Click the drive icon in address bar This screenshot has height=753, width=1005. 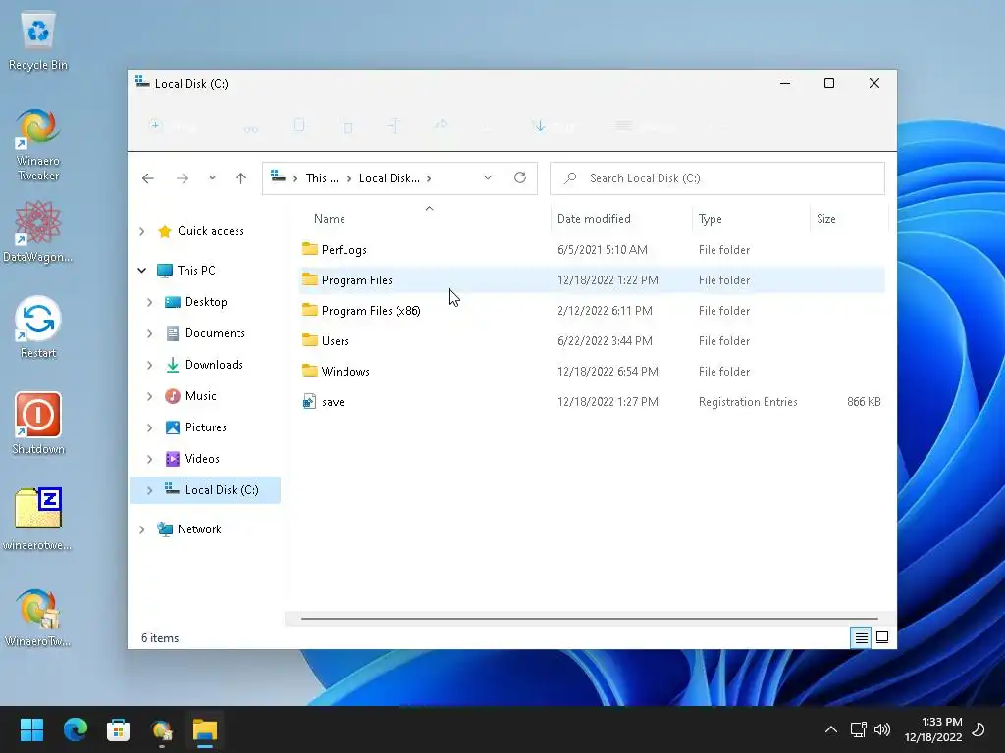(278, 176)
